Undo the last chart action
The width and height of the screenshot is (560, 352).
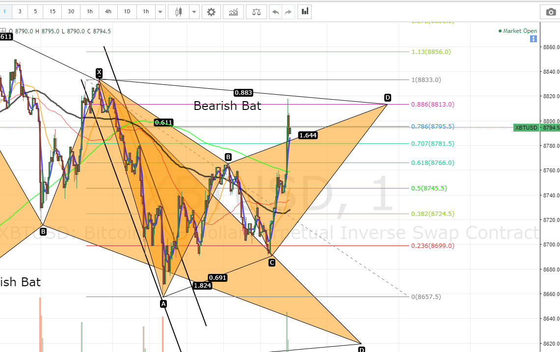[x=276, y=12]
